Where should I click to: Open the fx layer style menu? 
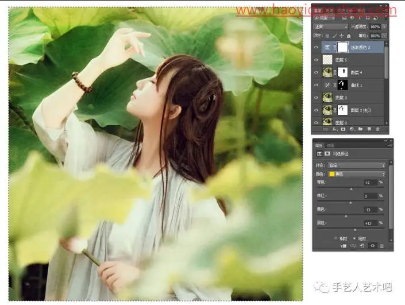(x=334, y=129)
